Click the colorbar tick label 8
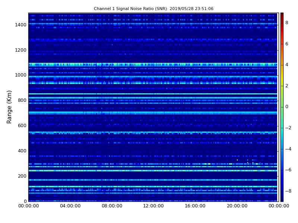Image resolution: width=298 pixels, height=223 pixels. coord(287,23)
